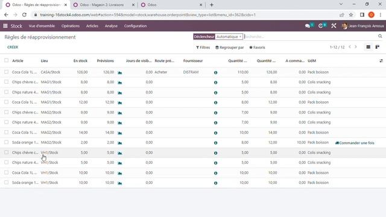Switch to kanban view icon

pos(378,47)
